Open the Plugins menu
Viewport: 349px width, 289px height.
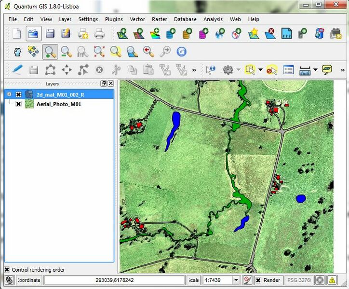click(x=114, y=19)
